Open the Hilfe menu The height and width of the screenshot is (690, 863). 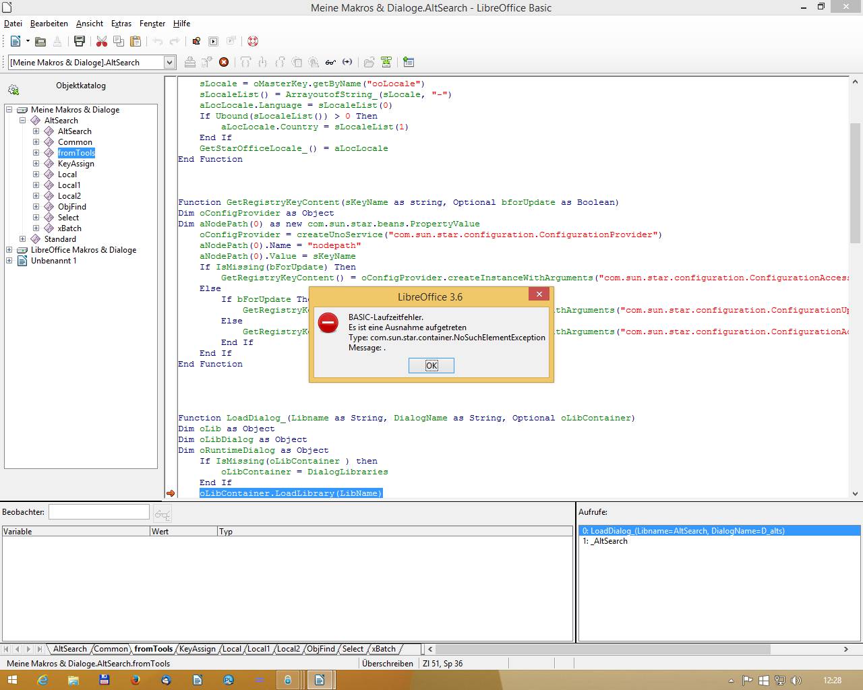(x=181, y=23)
